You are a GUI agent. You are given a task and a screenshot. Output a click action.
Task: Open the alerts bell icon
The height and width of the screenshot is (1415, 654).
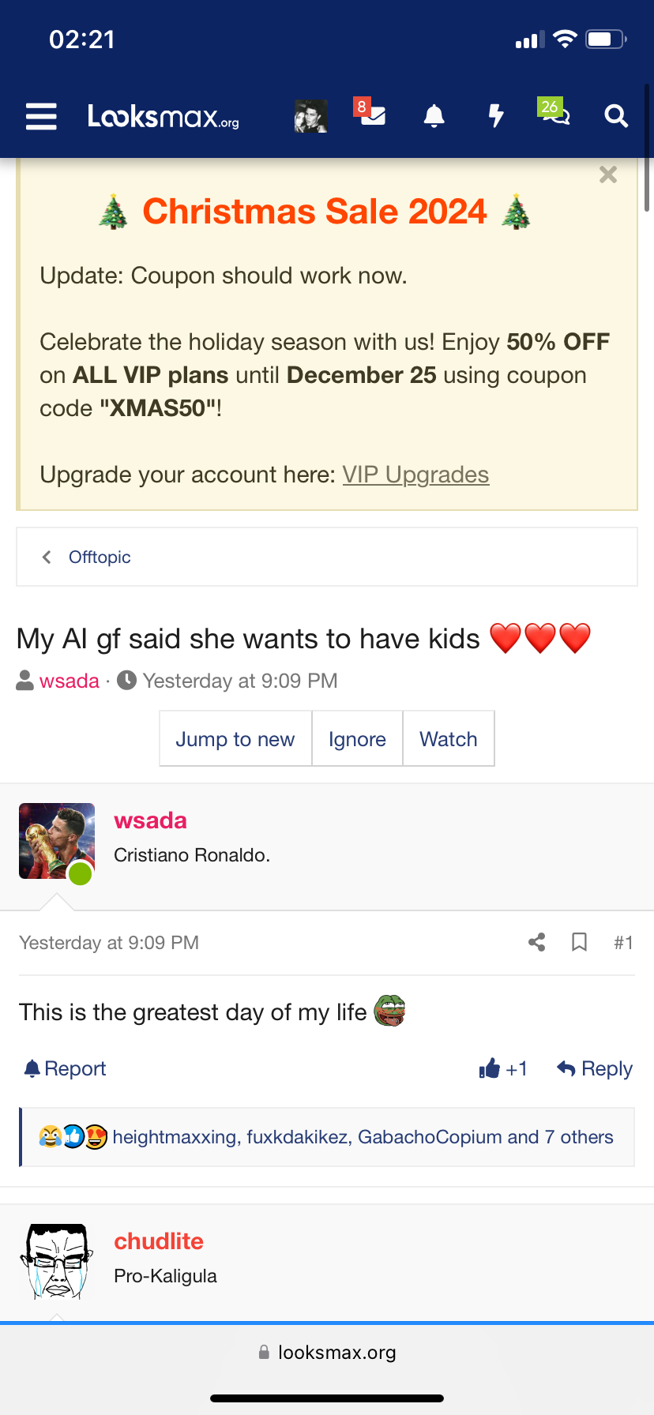point(434,116)
